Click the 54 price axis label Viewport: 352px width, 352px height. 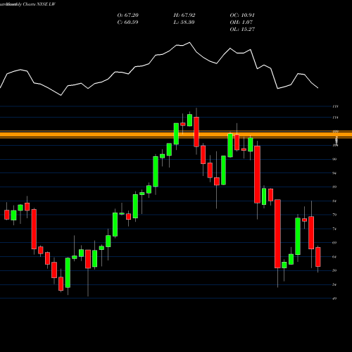334,284
